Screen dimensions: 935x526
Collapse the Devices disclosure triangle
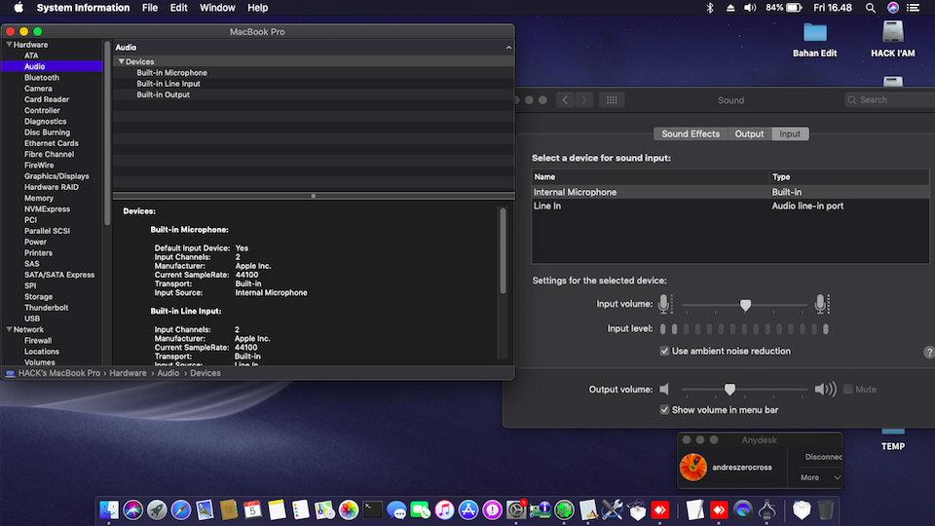121,61
